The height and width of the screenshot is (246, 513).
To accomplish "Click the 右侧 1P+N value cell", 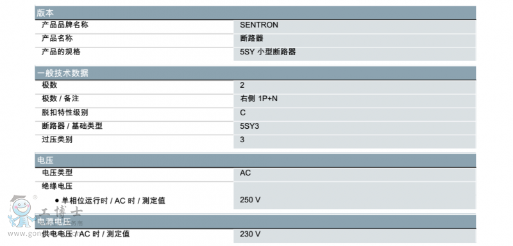I will (355, 101).
